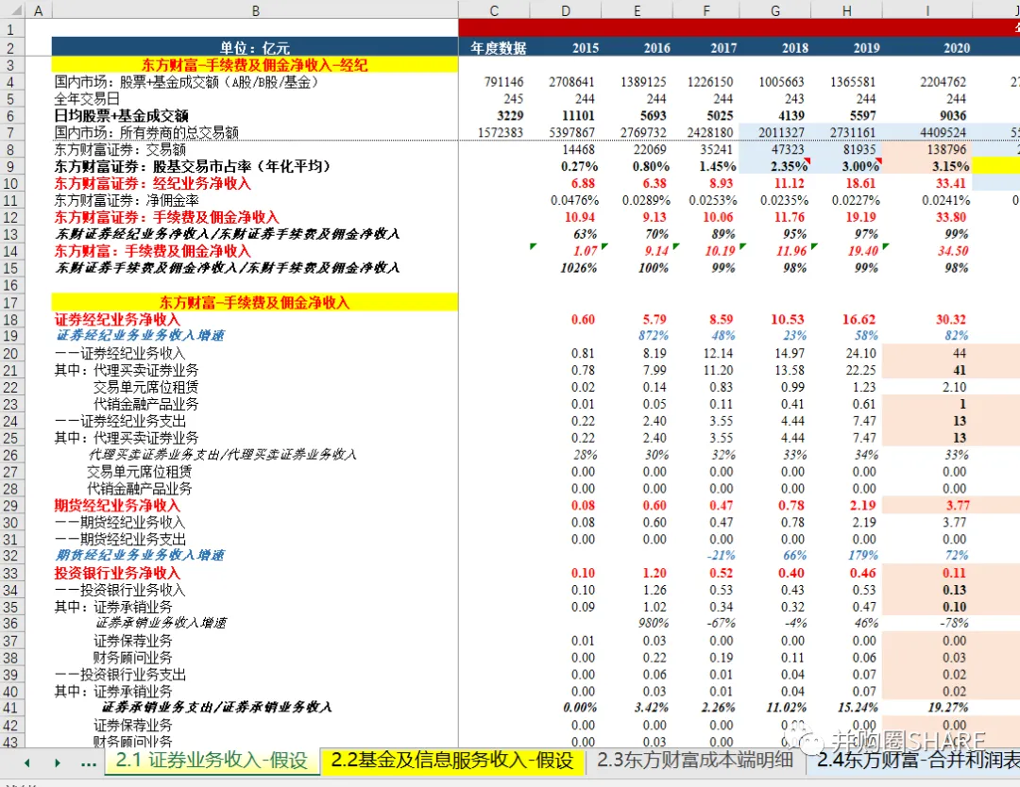Switch to tab 2.1 证券业务收入-假设

tap(212, 761)
